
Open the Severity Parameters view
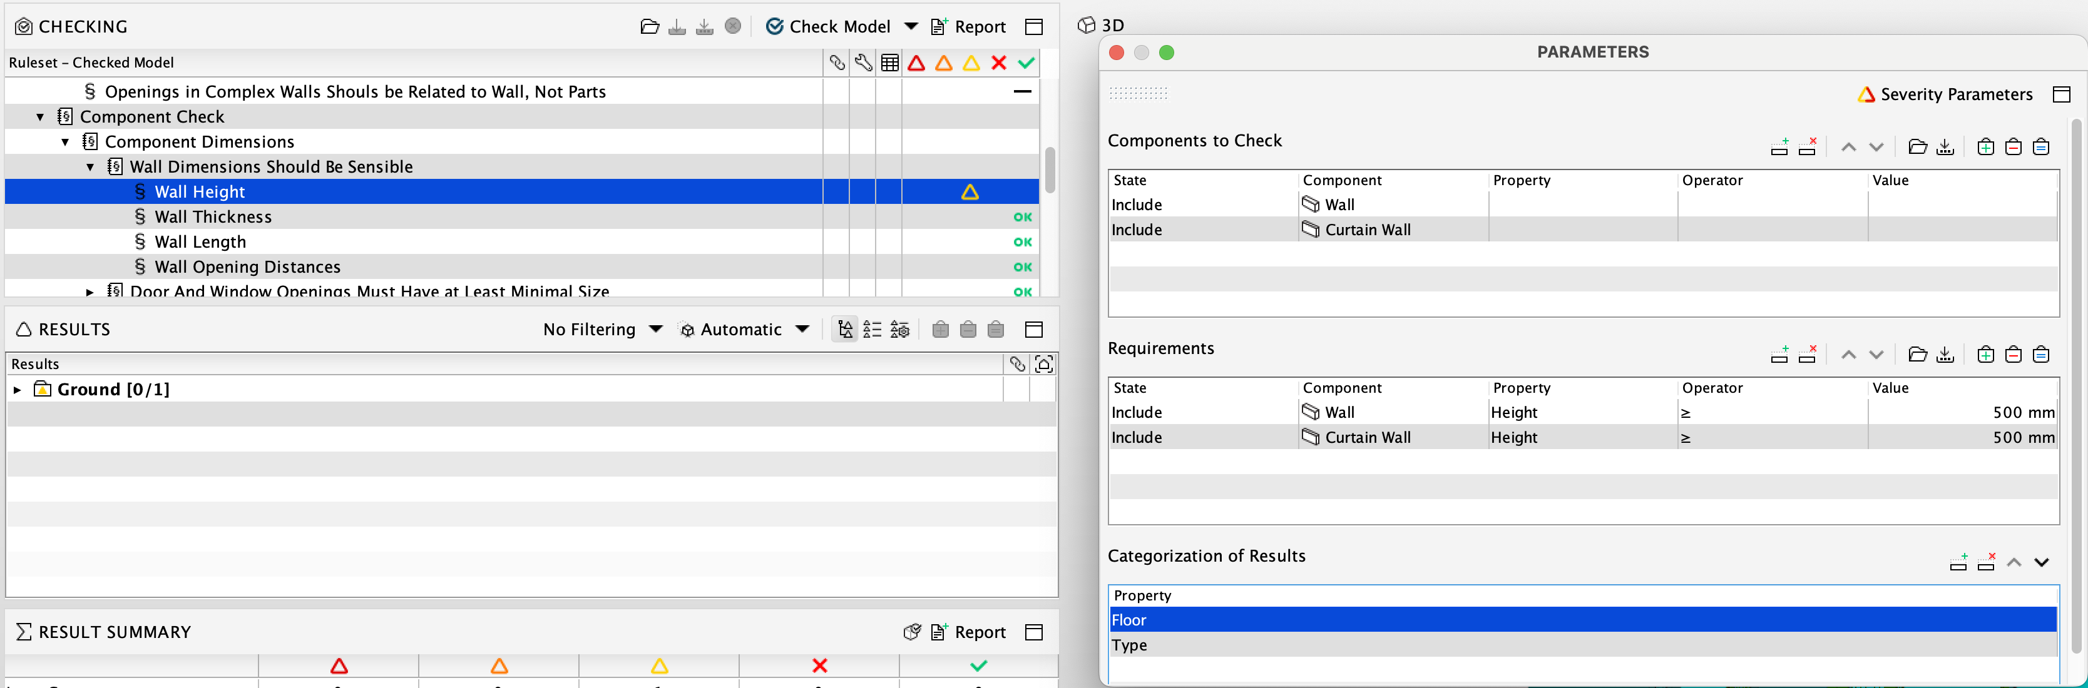tap(1945, 94)
